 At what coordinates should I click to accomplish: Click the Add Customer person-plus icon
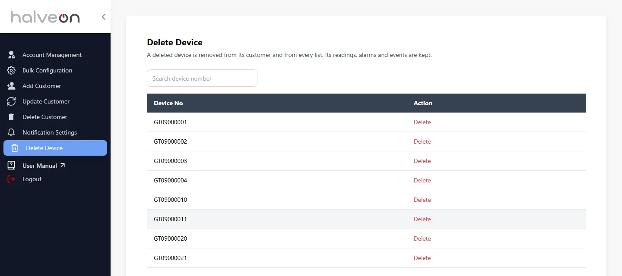click(12, 86)
